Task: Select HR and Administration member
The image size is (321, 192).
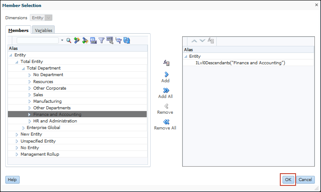Action: (x=55, y=121)
